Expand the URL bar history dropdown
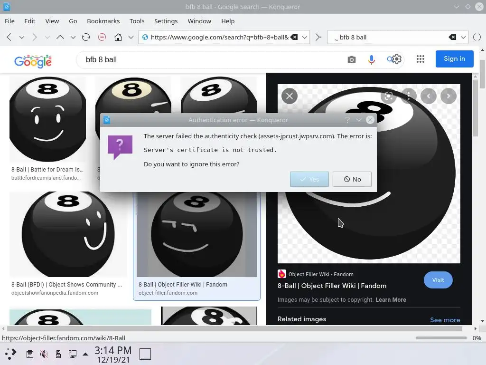The width and height of the screenshot is (486, 365). click(x=305, y=37)
